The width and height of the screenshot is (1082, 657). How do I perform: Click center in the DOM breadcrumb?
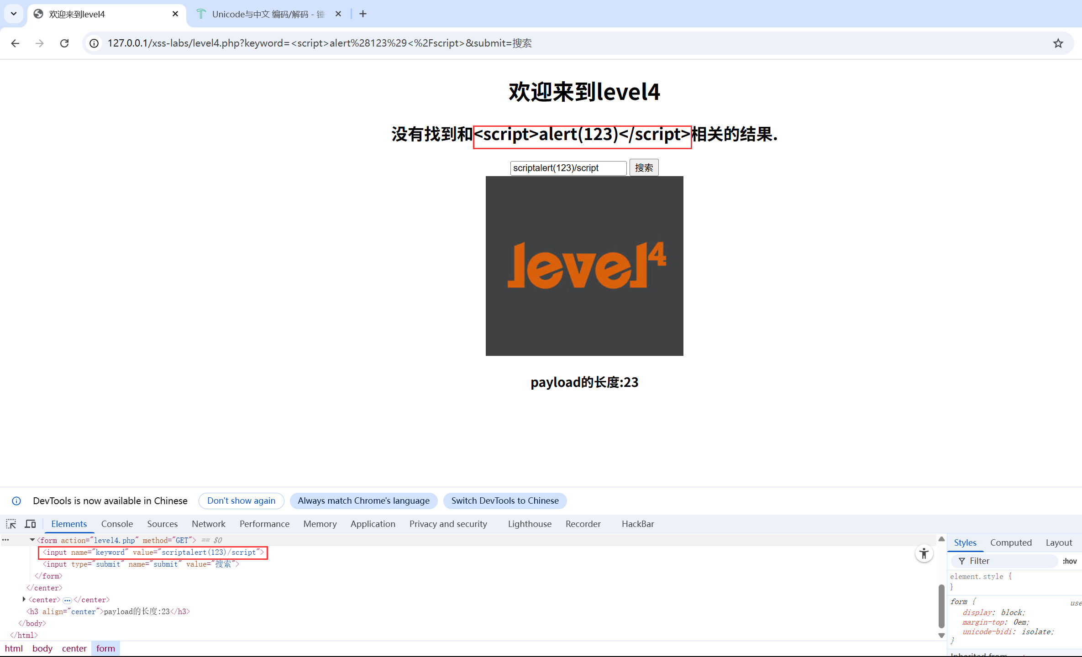tap(74, 649)
